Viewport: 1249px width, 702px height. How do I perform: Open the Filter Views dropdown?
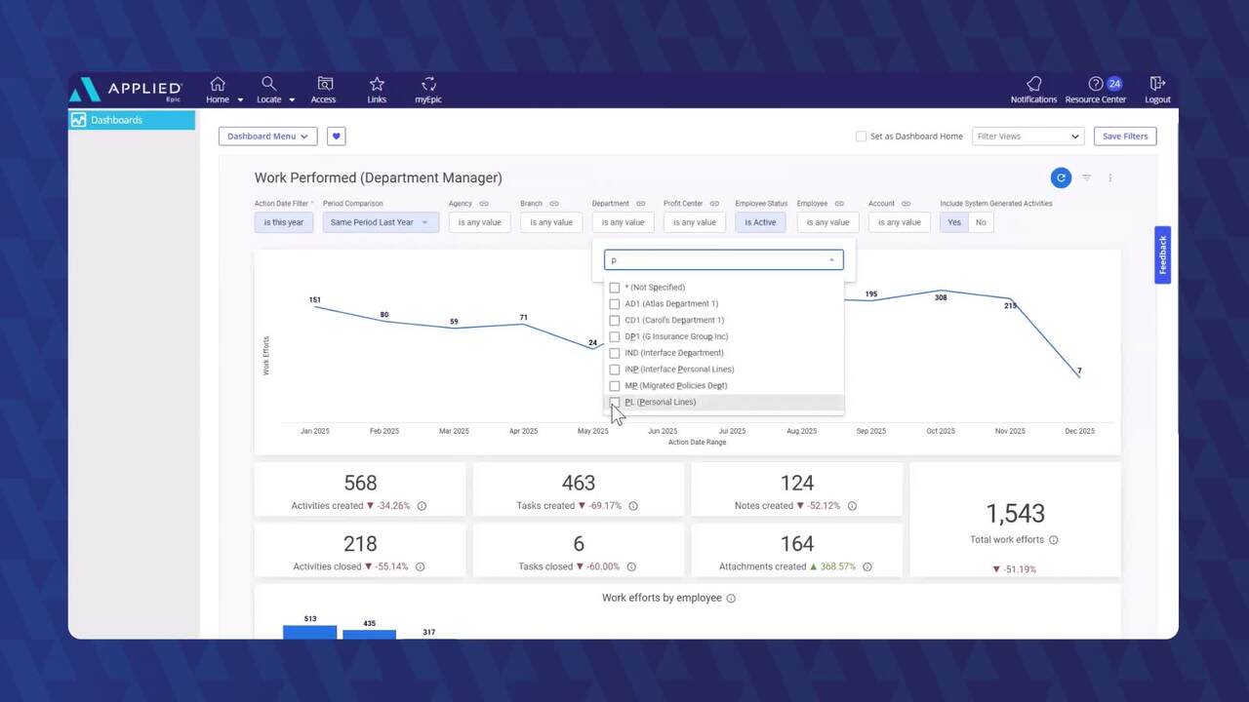[1027, 136]
